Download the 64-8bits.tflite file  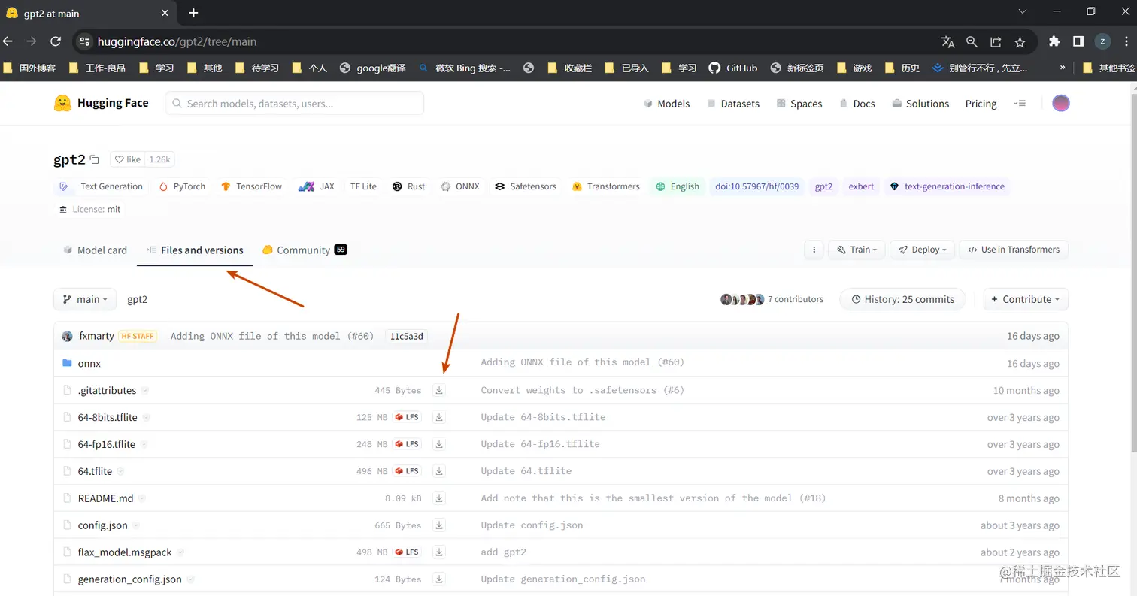pos(439,417)
